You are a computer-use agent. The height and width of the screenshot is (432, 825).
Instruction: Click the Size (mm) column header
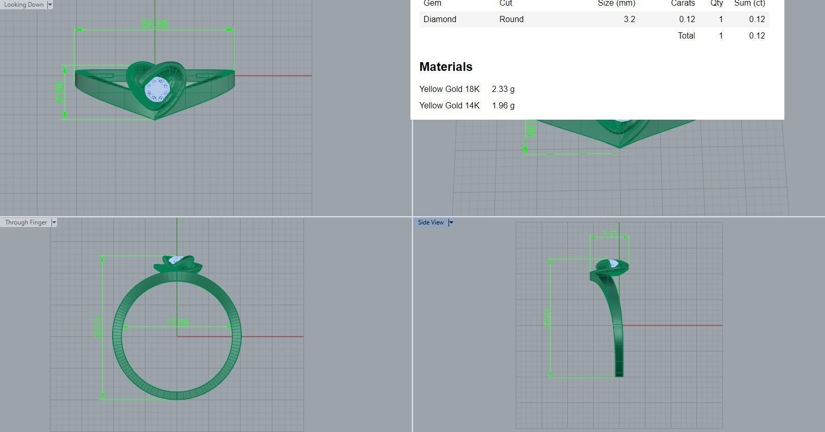click(x=616, y=3)
